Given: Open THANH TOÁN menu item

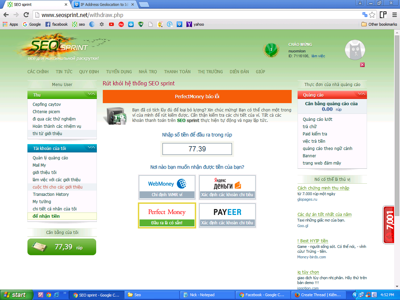Looking at the screenshot, I should pos(177,72).
